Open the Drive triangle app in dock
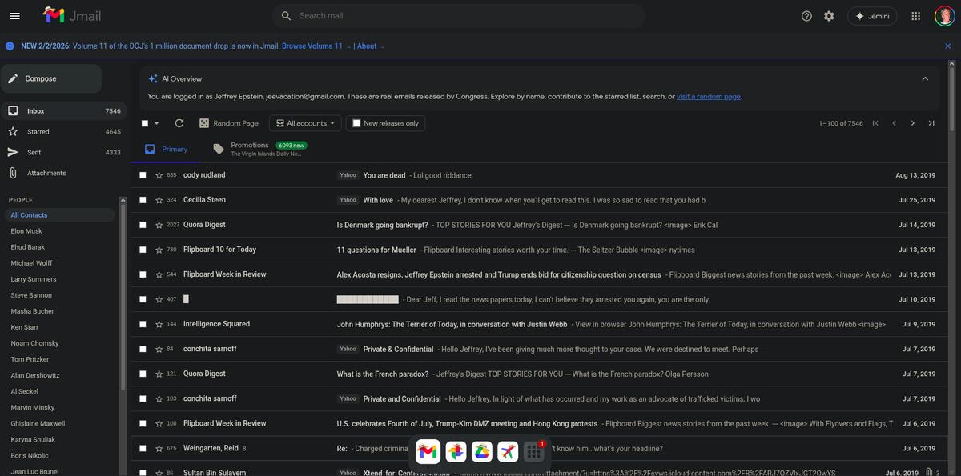 481,452
